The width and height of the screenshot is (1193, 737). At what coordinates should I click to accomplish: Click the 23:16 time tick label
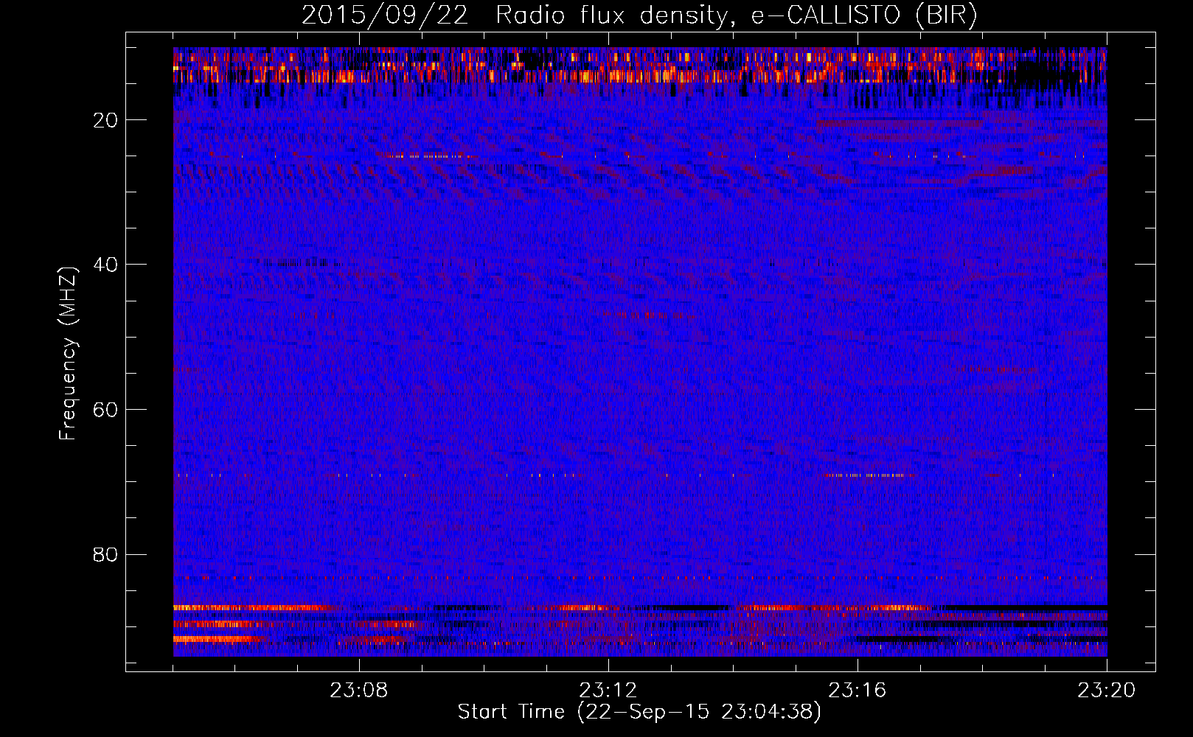coord(858,691)
